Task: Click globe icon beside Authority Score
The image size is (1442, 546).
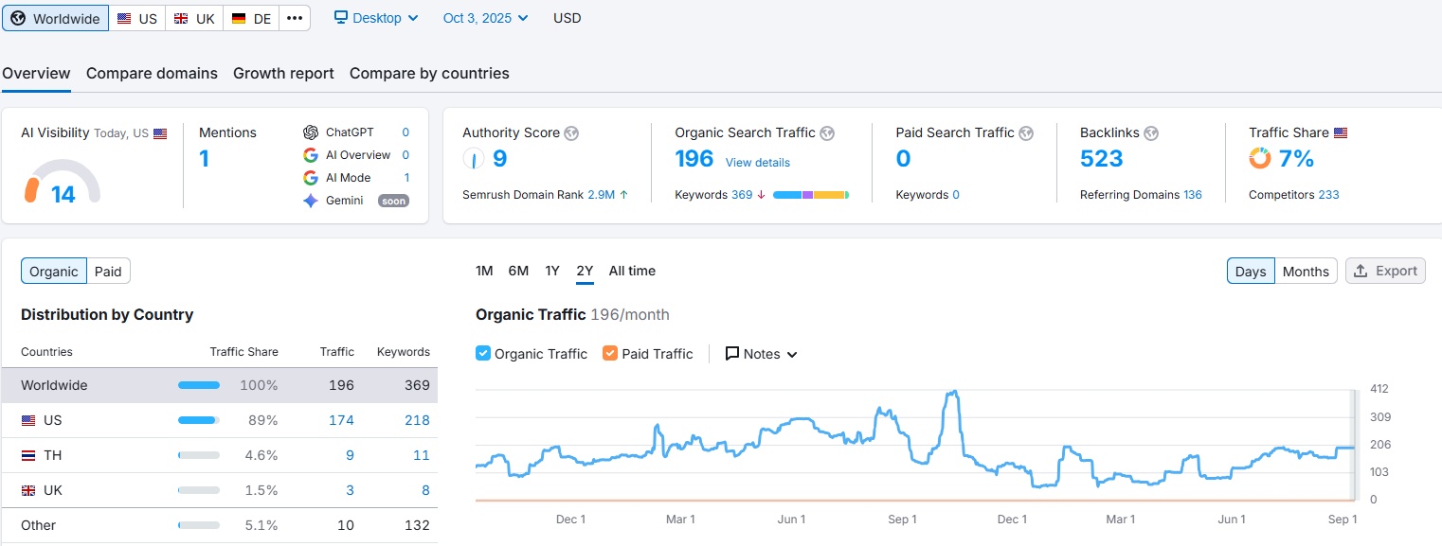Action: coord(571,133)
